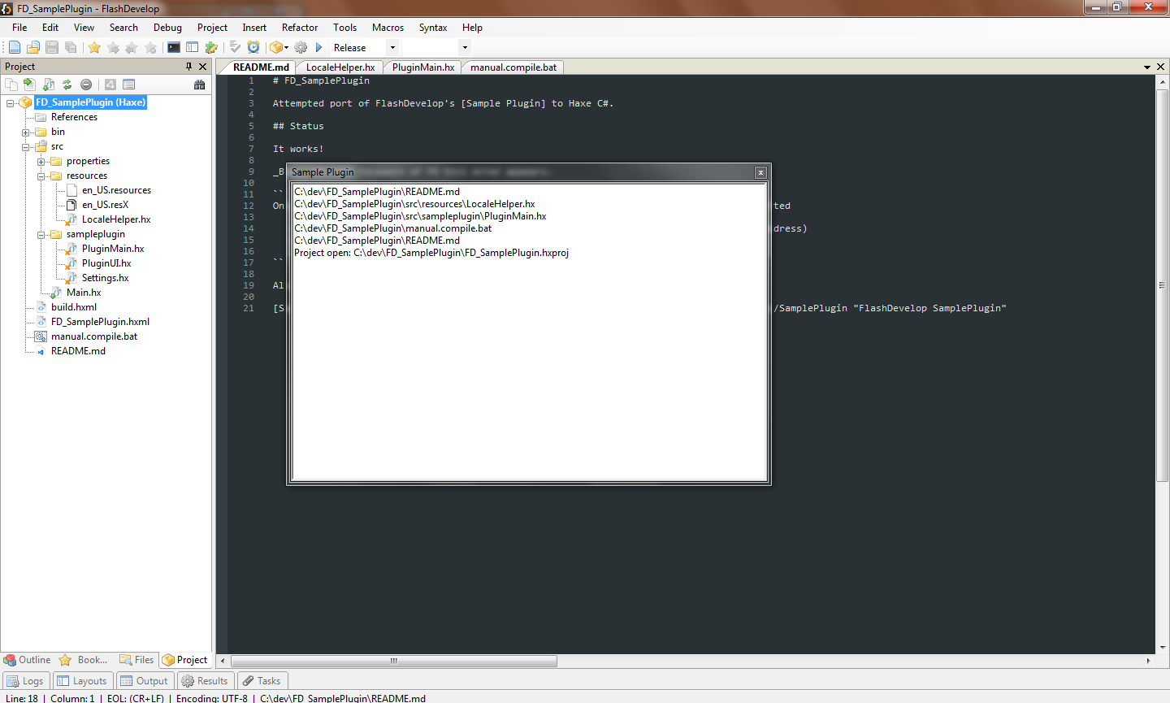1170x703 pixels.
Task: Open the Build Project icon's dropdown arrow
Action: [x=286, y=47]
